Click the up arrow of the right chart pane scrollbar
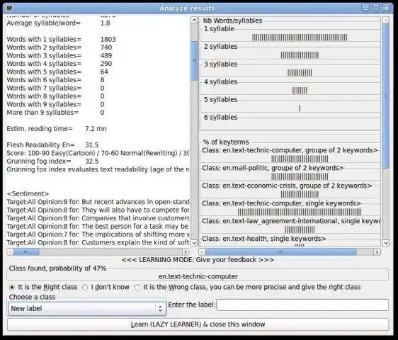Viewport: 398px width, 340px height. tap(385, 20)
